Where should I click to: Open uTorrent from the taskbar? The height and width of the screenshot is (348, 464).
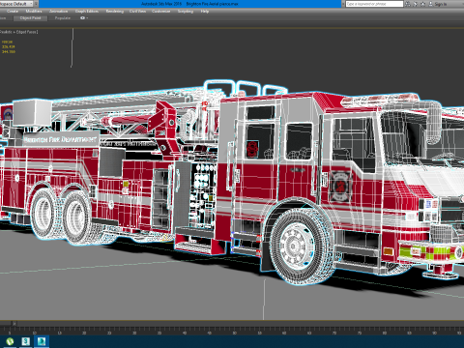[x=10, y=341]
